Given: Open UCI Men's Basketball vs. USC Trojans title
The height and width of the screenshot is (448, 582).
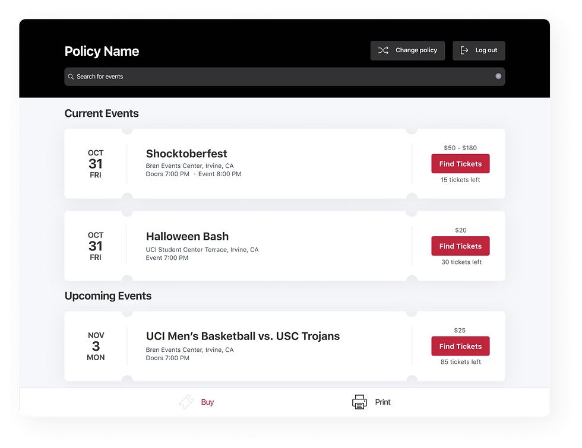Looking at the screenshot, I should click(243, 336).
